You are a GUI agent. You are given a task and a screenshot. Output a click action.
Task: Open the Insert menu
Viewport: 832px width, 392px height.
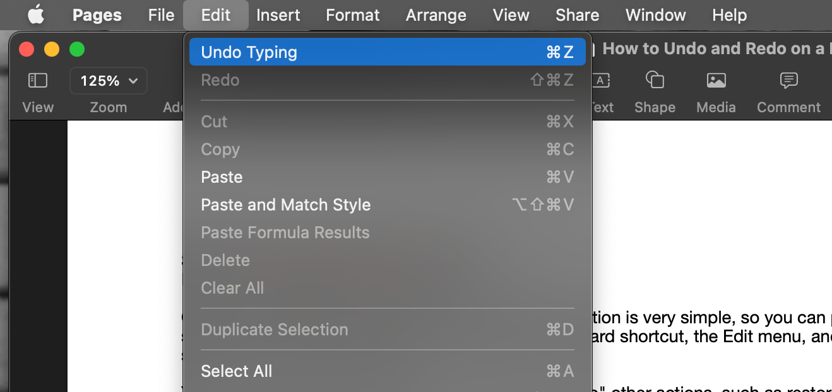[278, 14]
